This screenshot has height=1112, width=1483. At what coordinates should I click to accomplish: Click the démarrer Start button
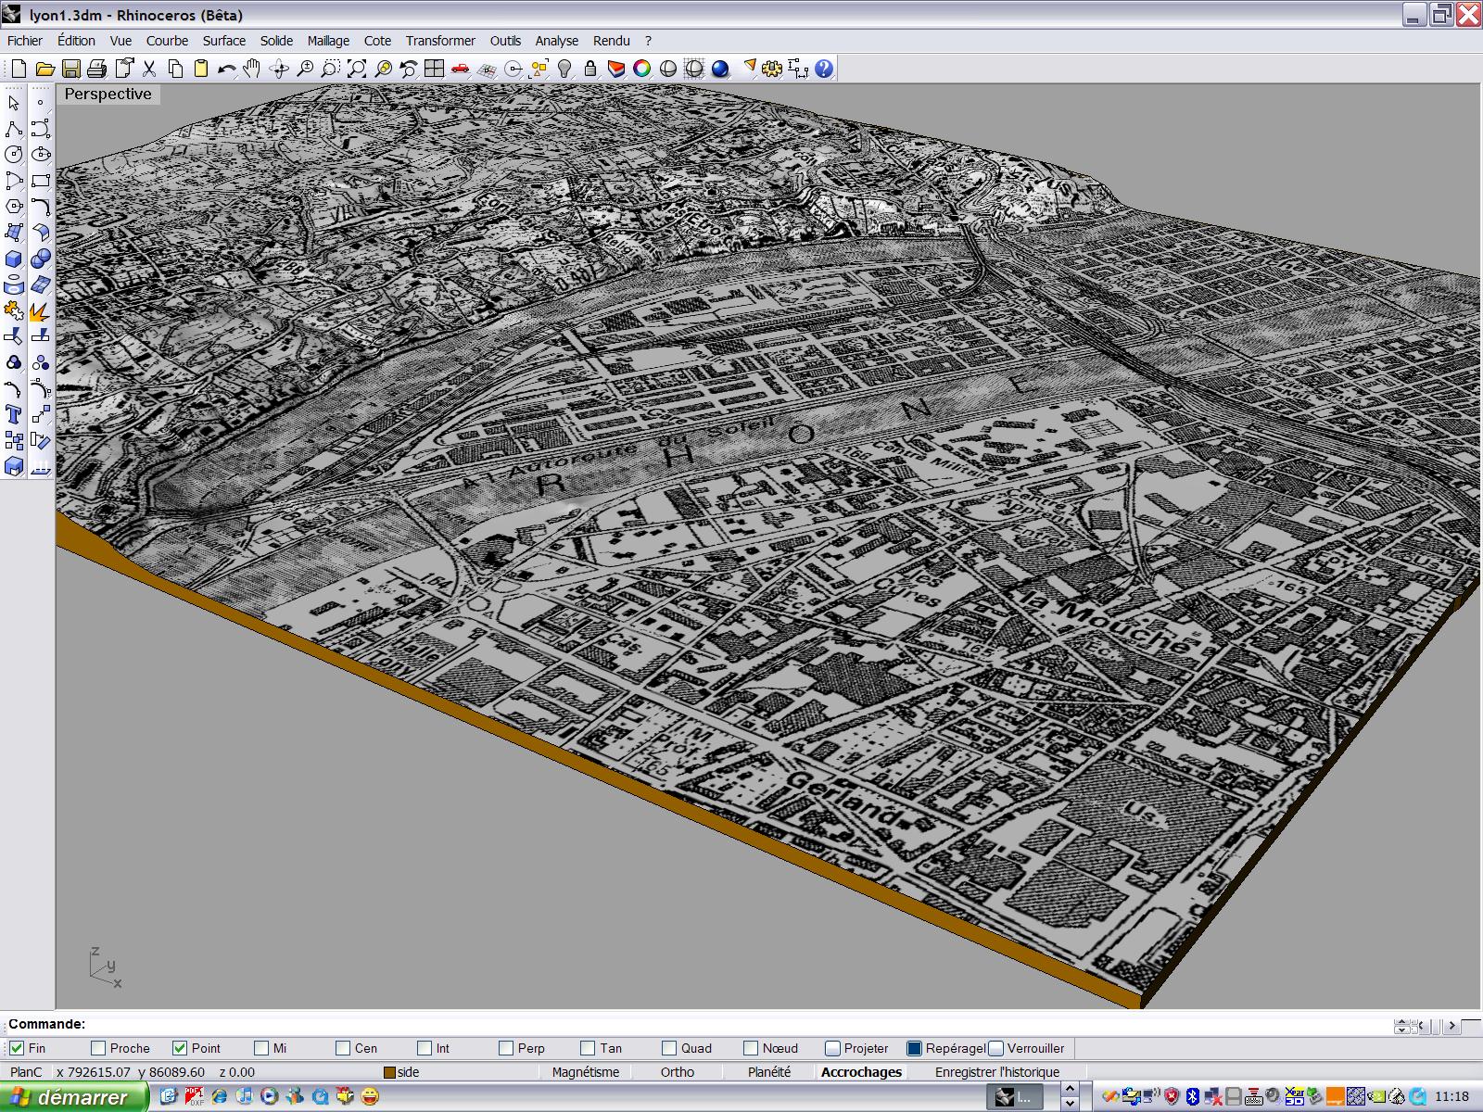point(72,1097)
